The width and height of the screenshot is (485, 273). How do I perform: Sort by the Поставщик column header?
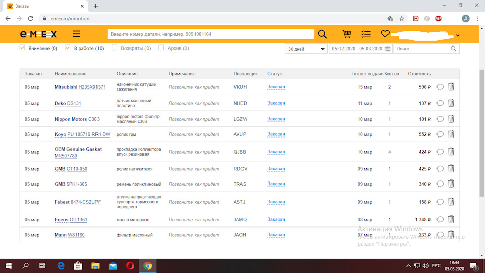246,74
